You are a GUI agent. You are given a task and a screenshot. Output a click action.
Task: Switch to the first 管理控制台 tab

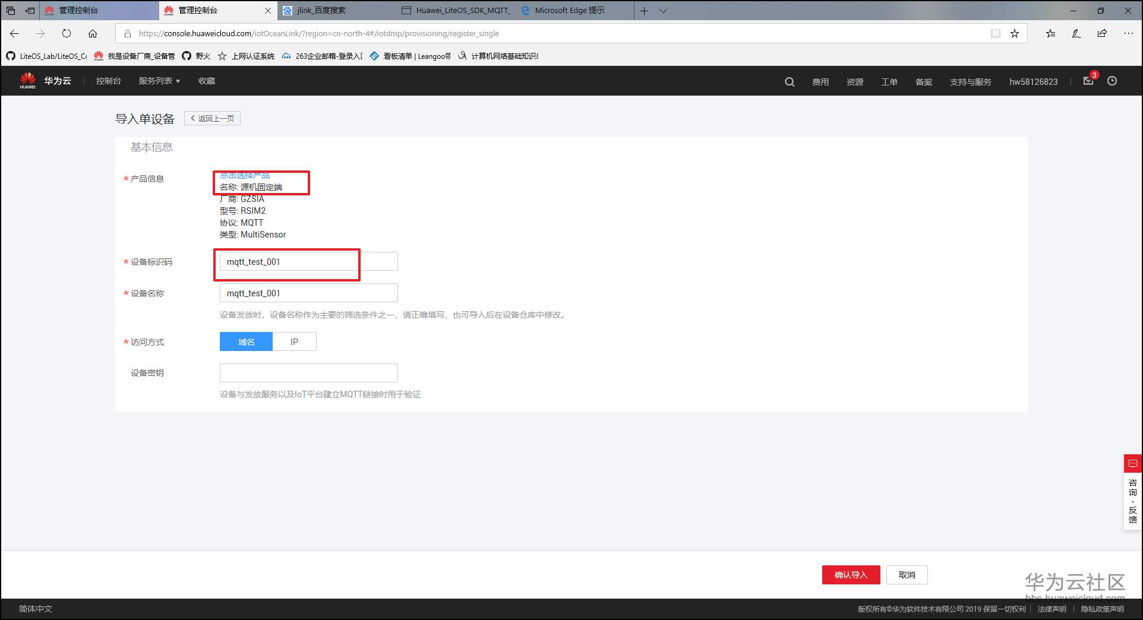coord(99,10)
